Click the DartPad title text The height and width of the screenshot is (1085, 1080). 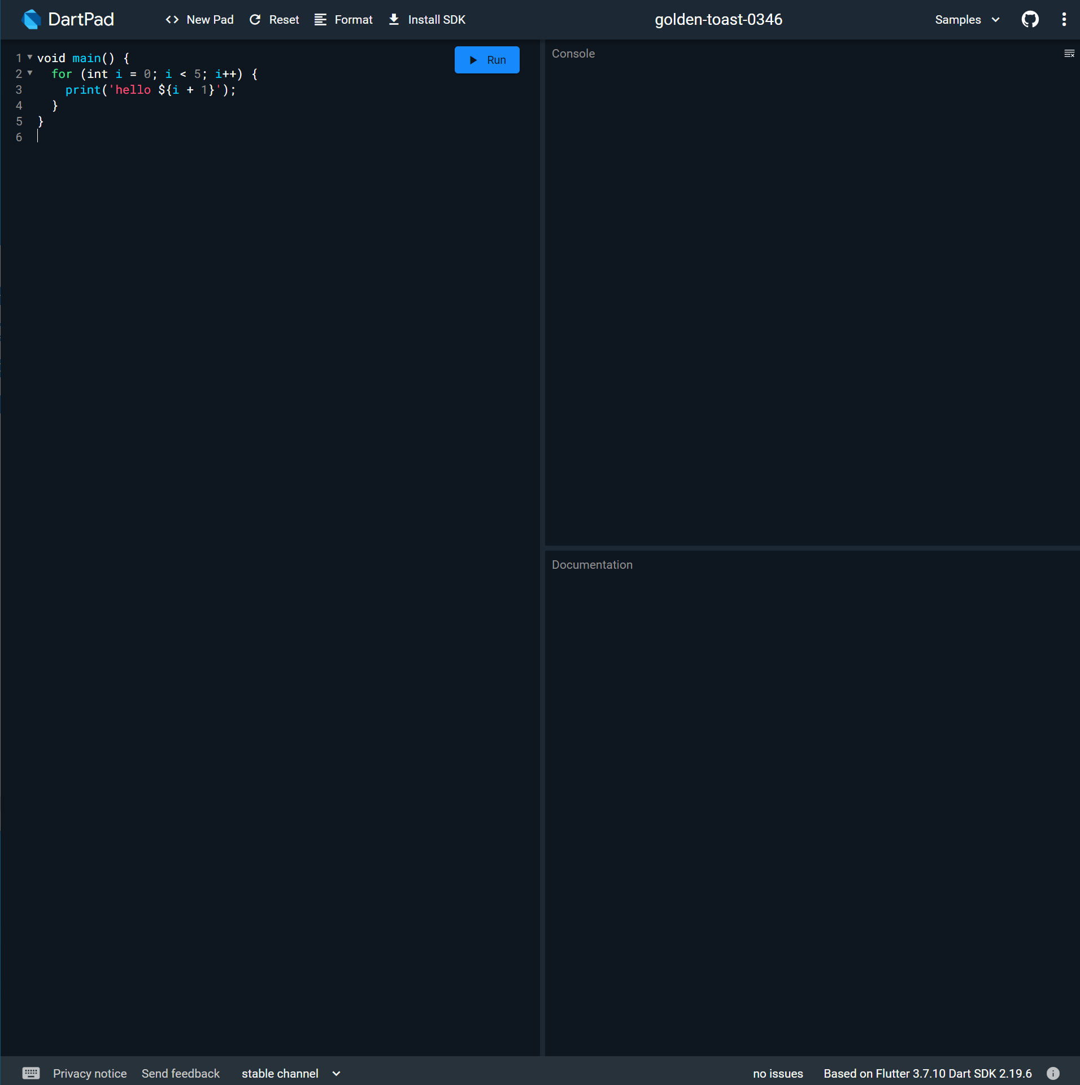click(x=81, y=20)
